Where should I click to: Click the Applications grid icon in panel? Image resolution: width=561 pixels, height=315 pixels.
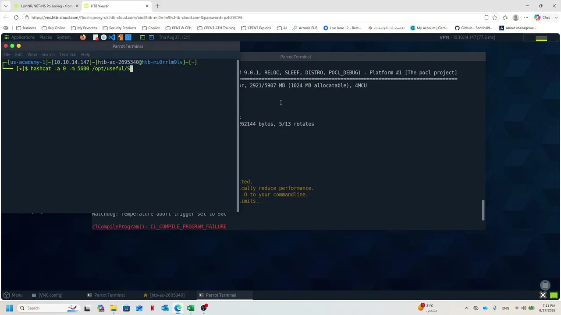click(7, 37)
